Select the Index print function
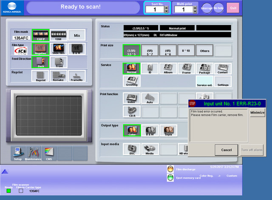This screenshot has height=200, width=272. [131, 98]
